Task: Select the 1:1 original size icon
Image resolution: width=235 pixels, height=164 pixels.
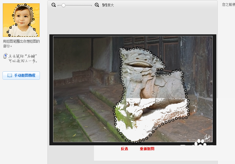Action: [x=104, y=5]
